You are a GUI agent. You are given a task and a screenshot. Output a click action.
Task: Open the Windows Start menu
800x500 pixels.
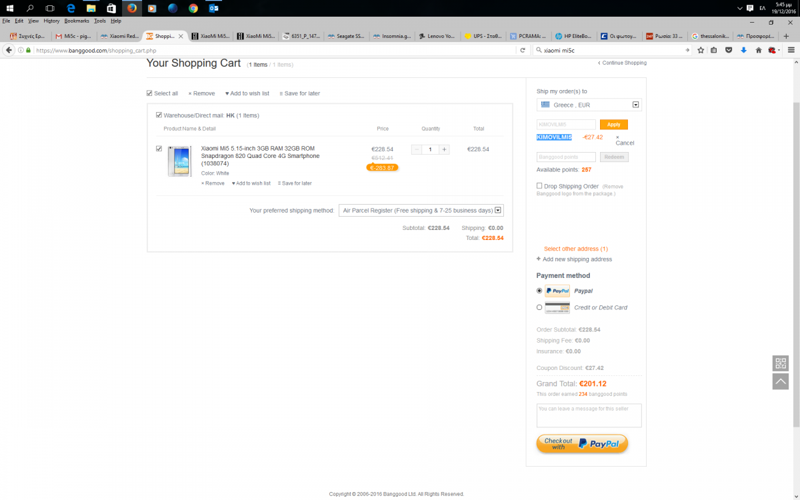pos(10,8)
